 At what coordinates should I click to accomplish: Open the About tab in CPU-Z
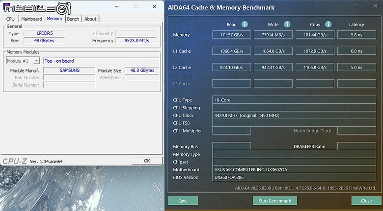[90, 19]
